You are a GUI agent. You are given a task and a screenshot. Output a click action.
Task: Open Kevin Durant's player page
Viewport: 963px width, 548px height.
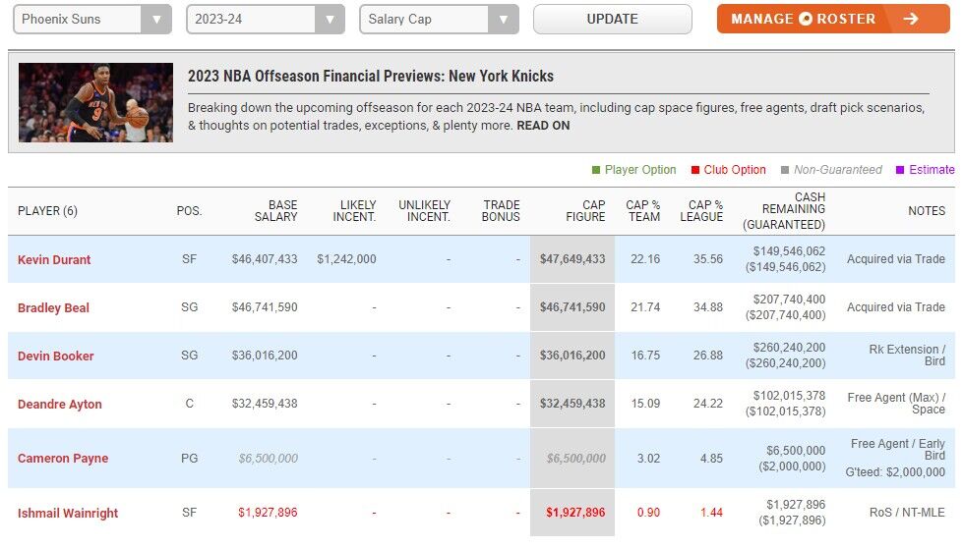54,260
